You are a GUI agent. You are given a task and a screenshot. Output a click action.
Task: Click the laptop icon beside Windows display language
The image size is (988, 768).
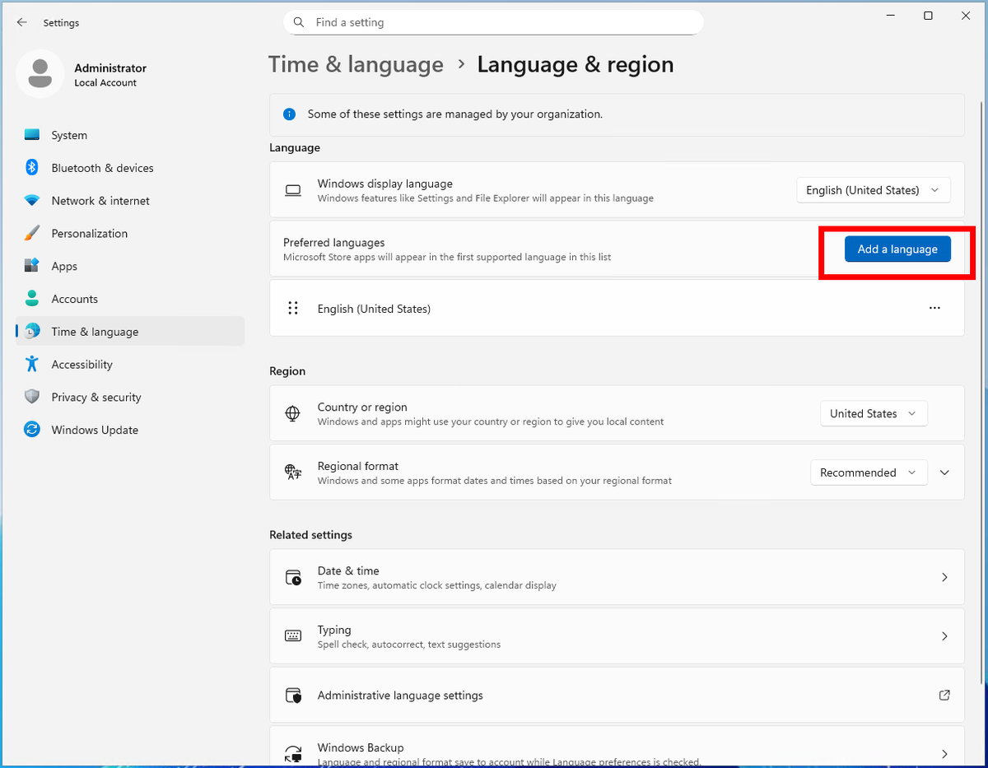(x=292, y=190)
